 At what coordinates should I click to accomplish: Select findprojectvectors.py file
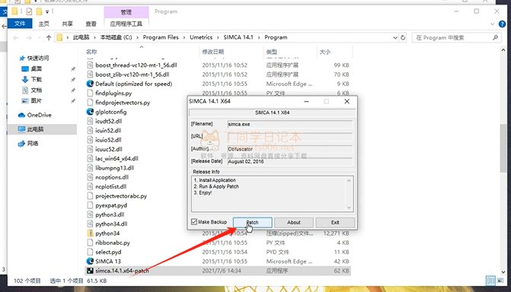point(123,103)
